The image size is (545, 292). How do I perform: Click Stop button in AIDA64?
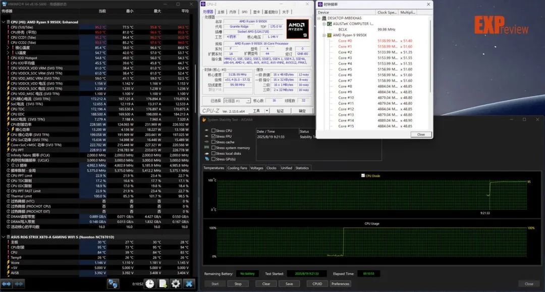coord(238,283)
